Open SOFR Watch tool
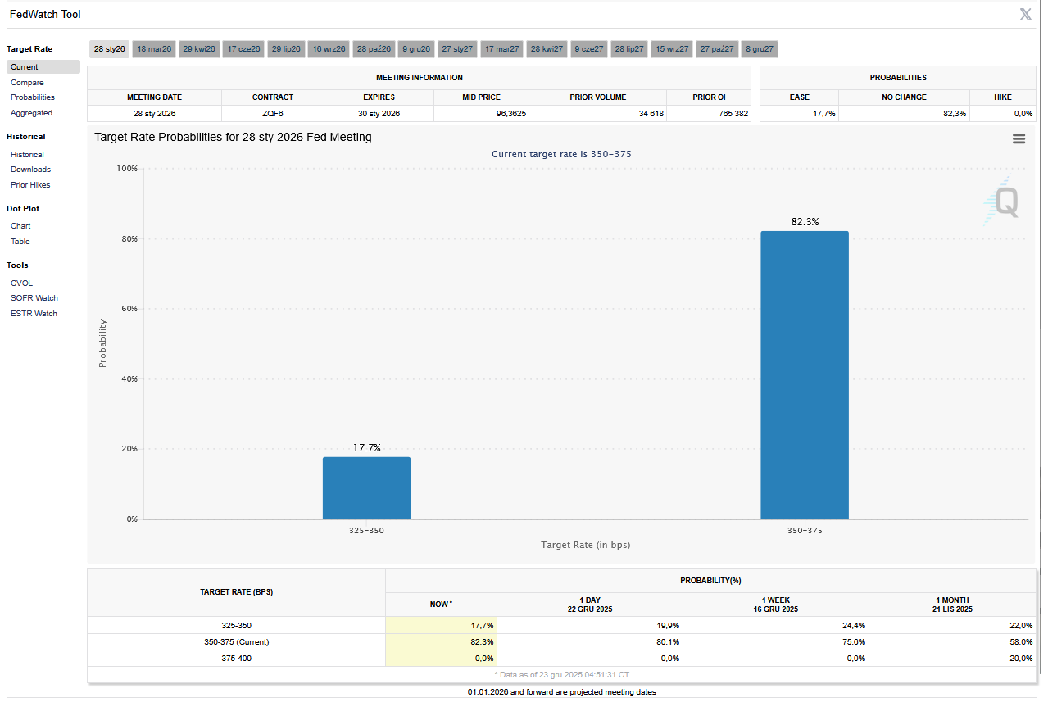The width and height of the screenshot is (1048, 702). (34, 298)
